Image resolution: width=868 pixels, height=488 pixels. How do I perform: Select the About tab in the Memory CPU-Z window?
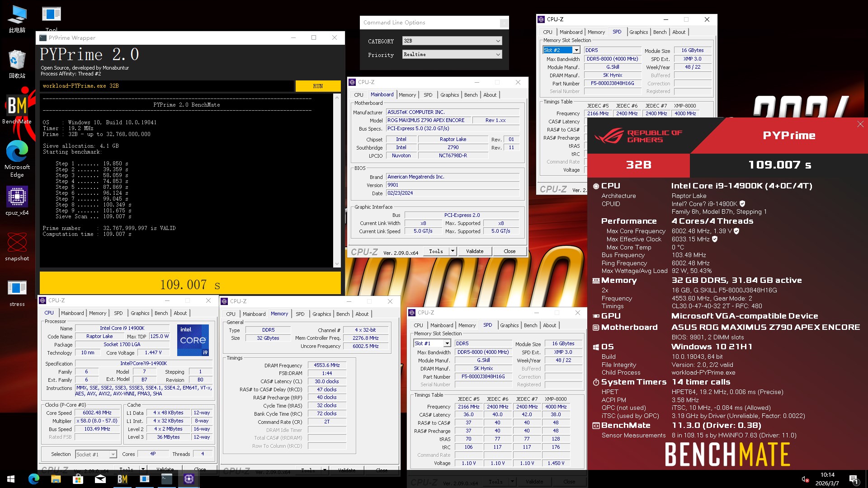(362, 314)
